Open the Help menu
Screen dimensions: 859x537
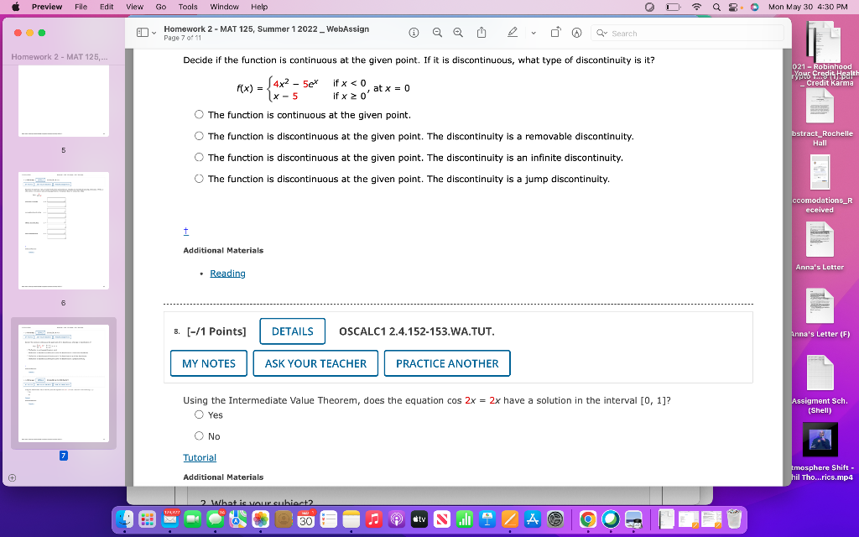click(x=259, y=7)
